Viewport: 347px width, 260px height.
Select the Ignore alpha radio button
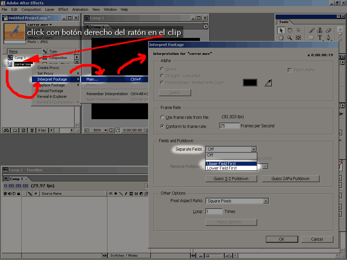coord(162,69)
